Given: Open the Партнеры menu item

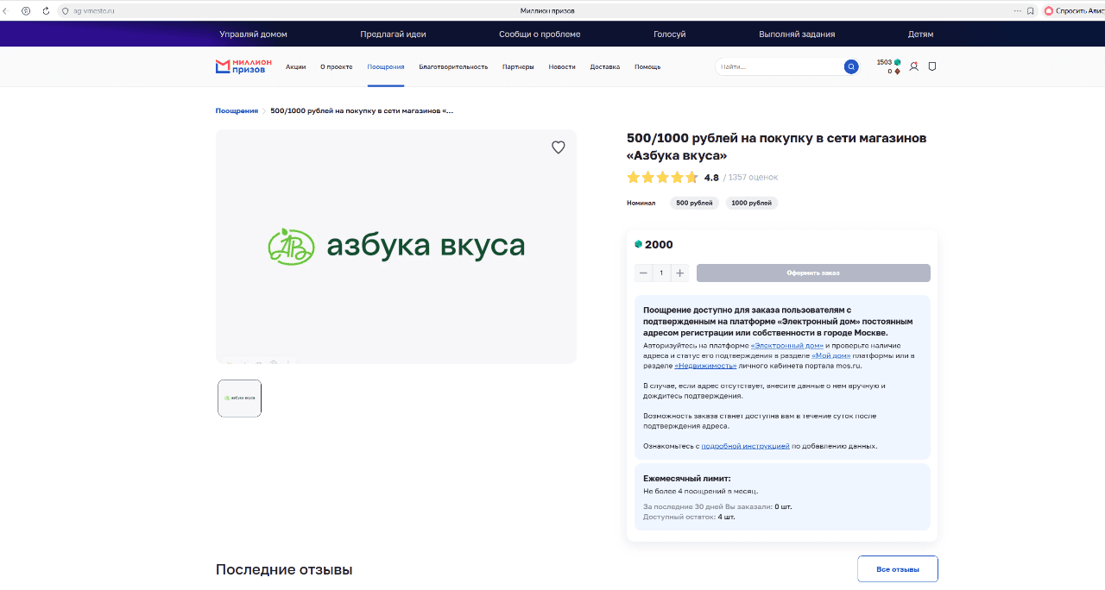Looking at the screenshot, I should click(518, 66).
